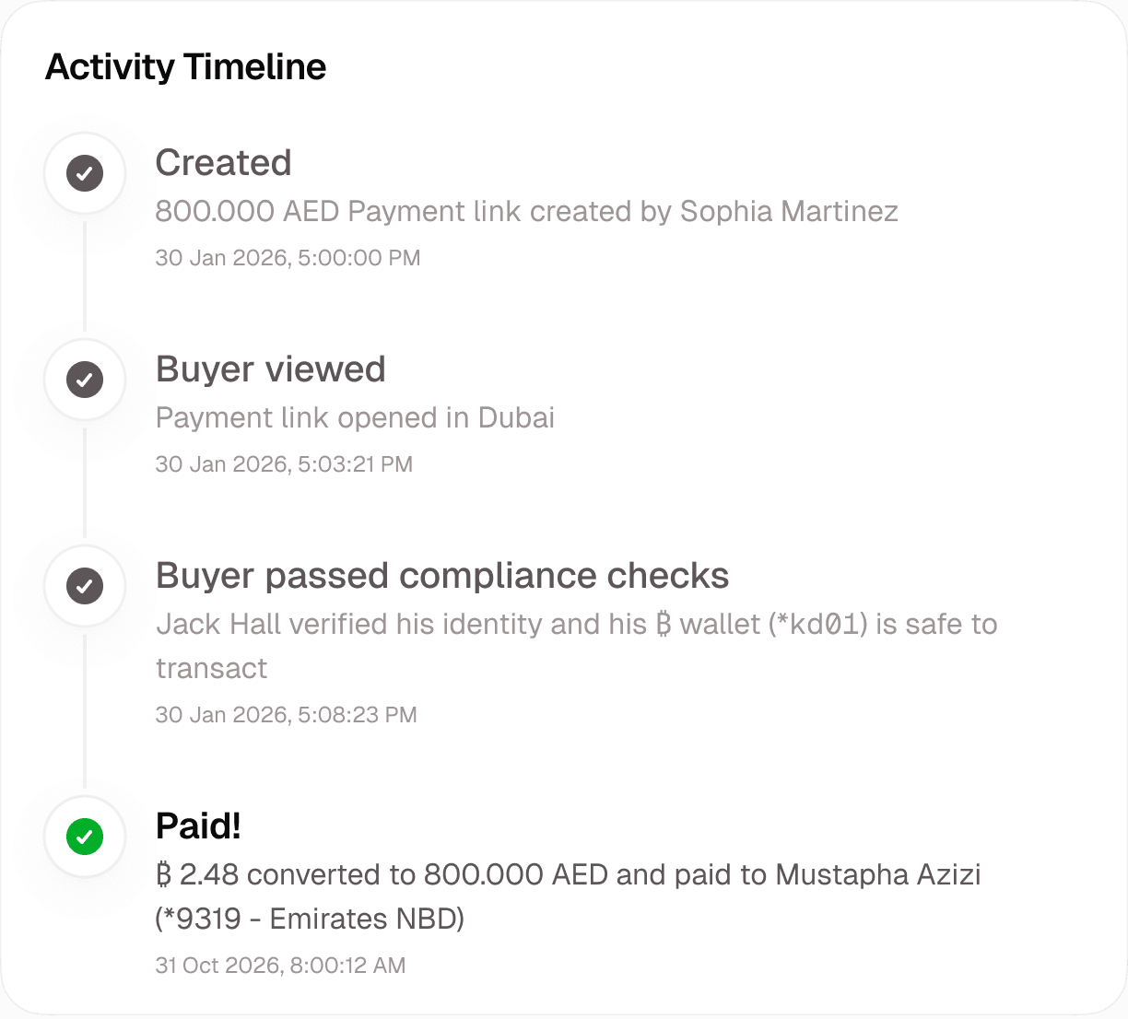
Task: Select the Buyer viewed entry title
Action: (270, 369)
